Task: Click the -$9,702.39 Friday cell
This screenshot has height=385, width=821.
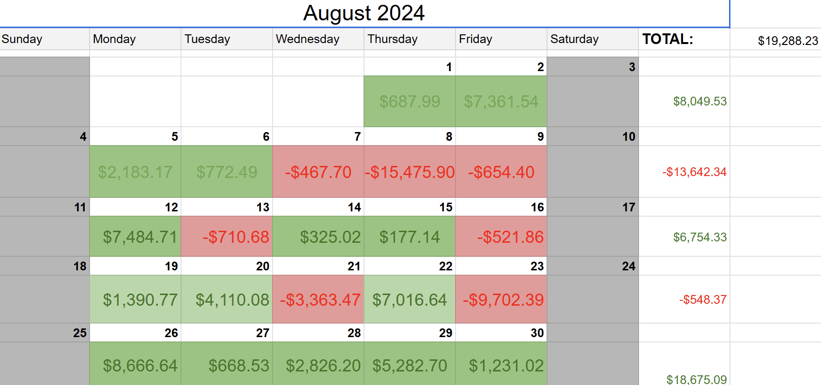Action: coord(501,299)
